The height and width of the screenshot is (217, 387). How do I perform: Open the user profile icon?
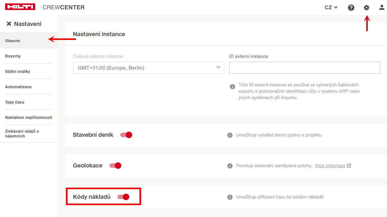click(382, 8)
